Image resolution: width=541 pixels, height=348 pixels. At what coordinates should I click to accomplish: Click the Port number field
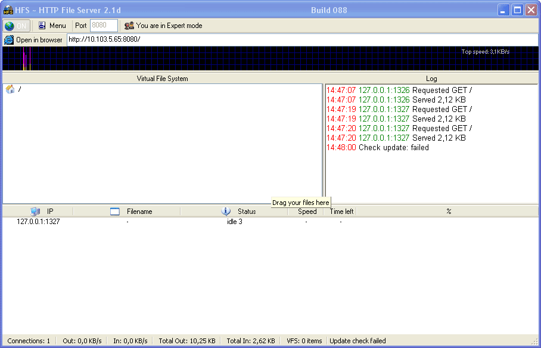tap(104, 26)
